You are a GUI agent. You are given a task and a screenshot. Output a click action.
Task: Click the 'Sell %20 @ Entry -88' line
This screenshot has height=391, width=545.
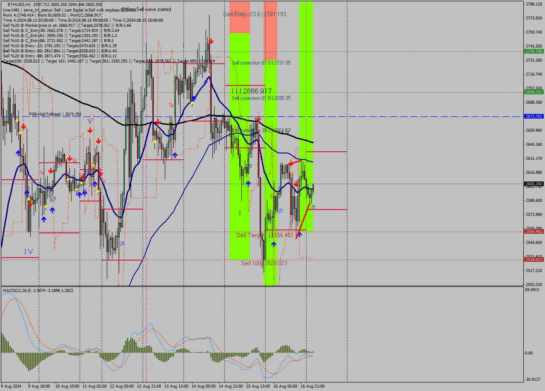tap(60, 56)
